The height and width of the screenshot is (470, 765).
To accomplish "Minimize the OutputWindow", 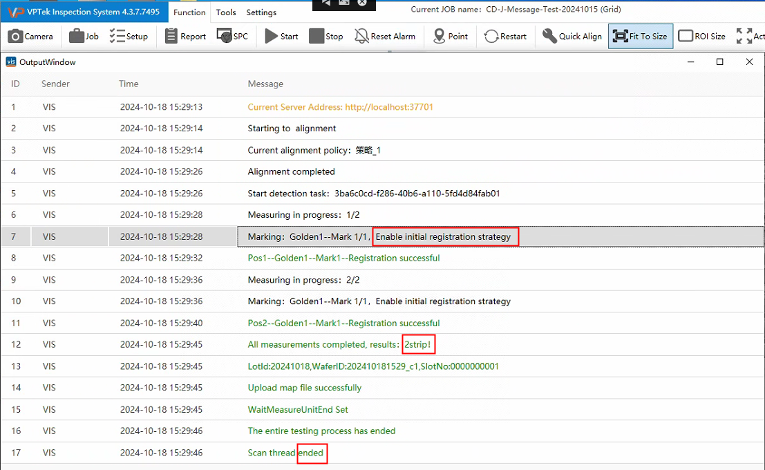I will pos(691,62).
